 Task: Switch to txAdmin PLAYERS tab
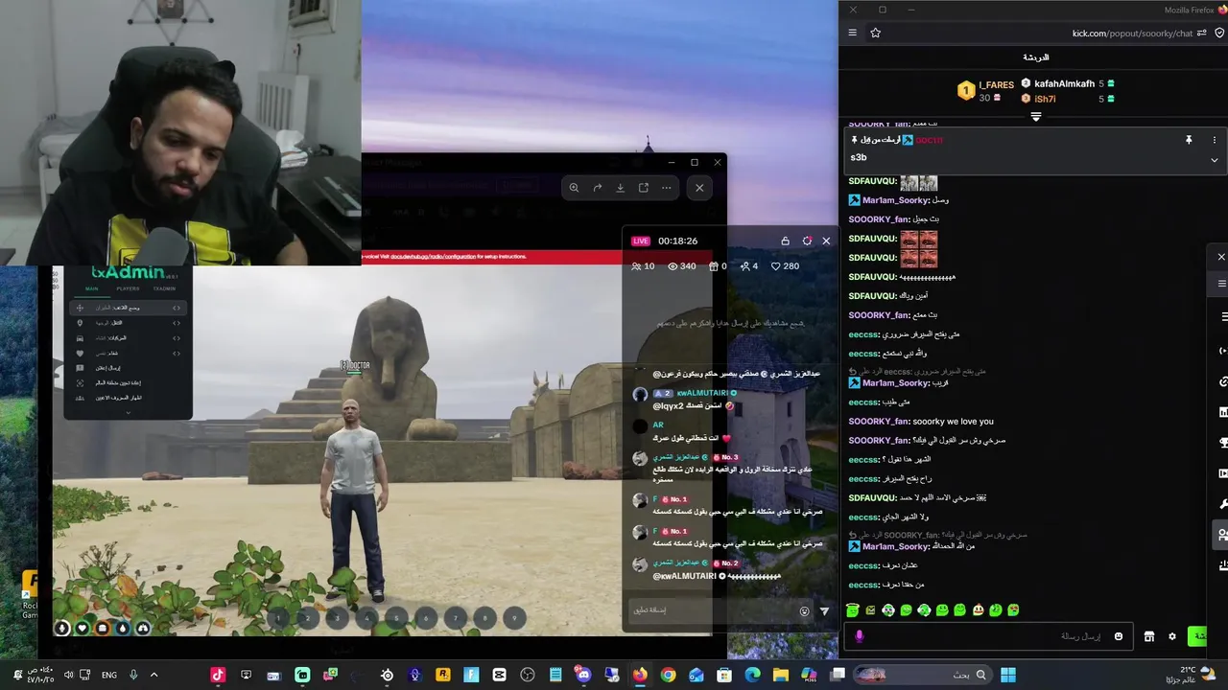click(x=128, y=288)
